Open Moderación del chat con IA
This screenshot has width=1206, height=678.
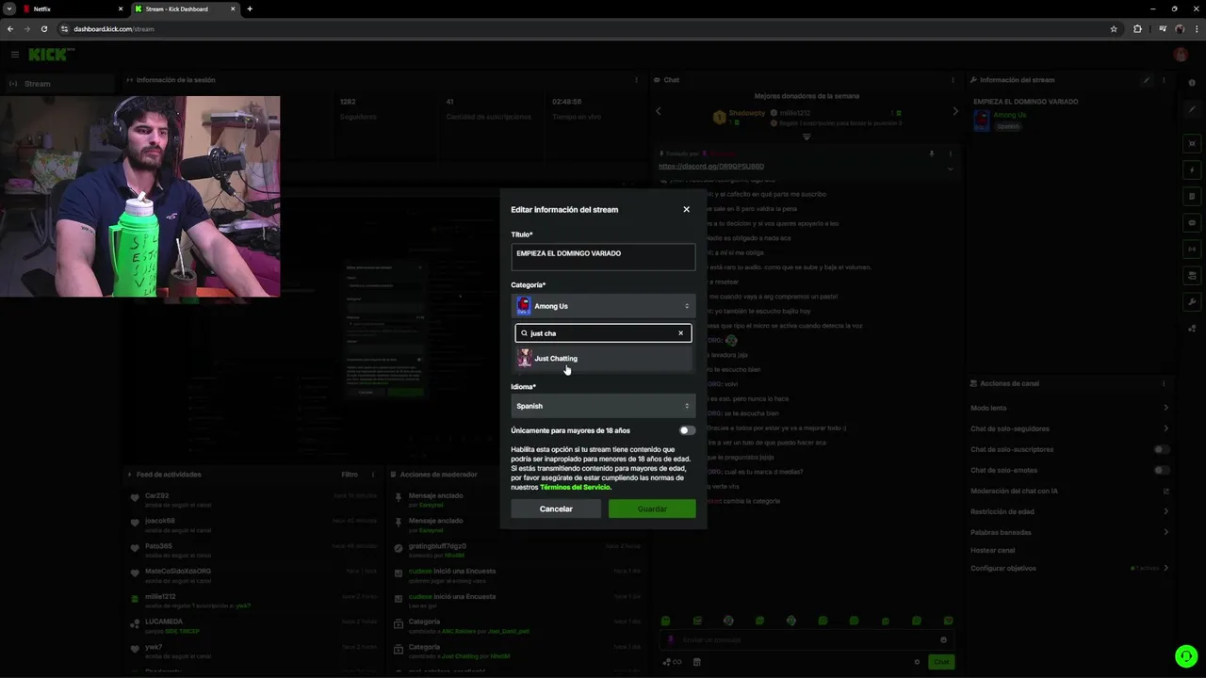click(1070, 491)
